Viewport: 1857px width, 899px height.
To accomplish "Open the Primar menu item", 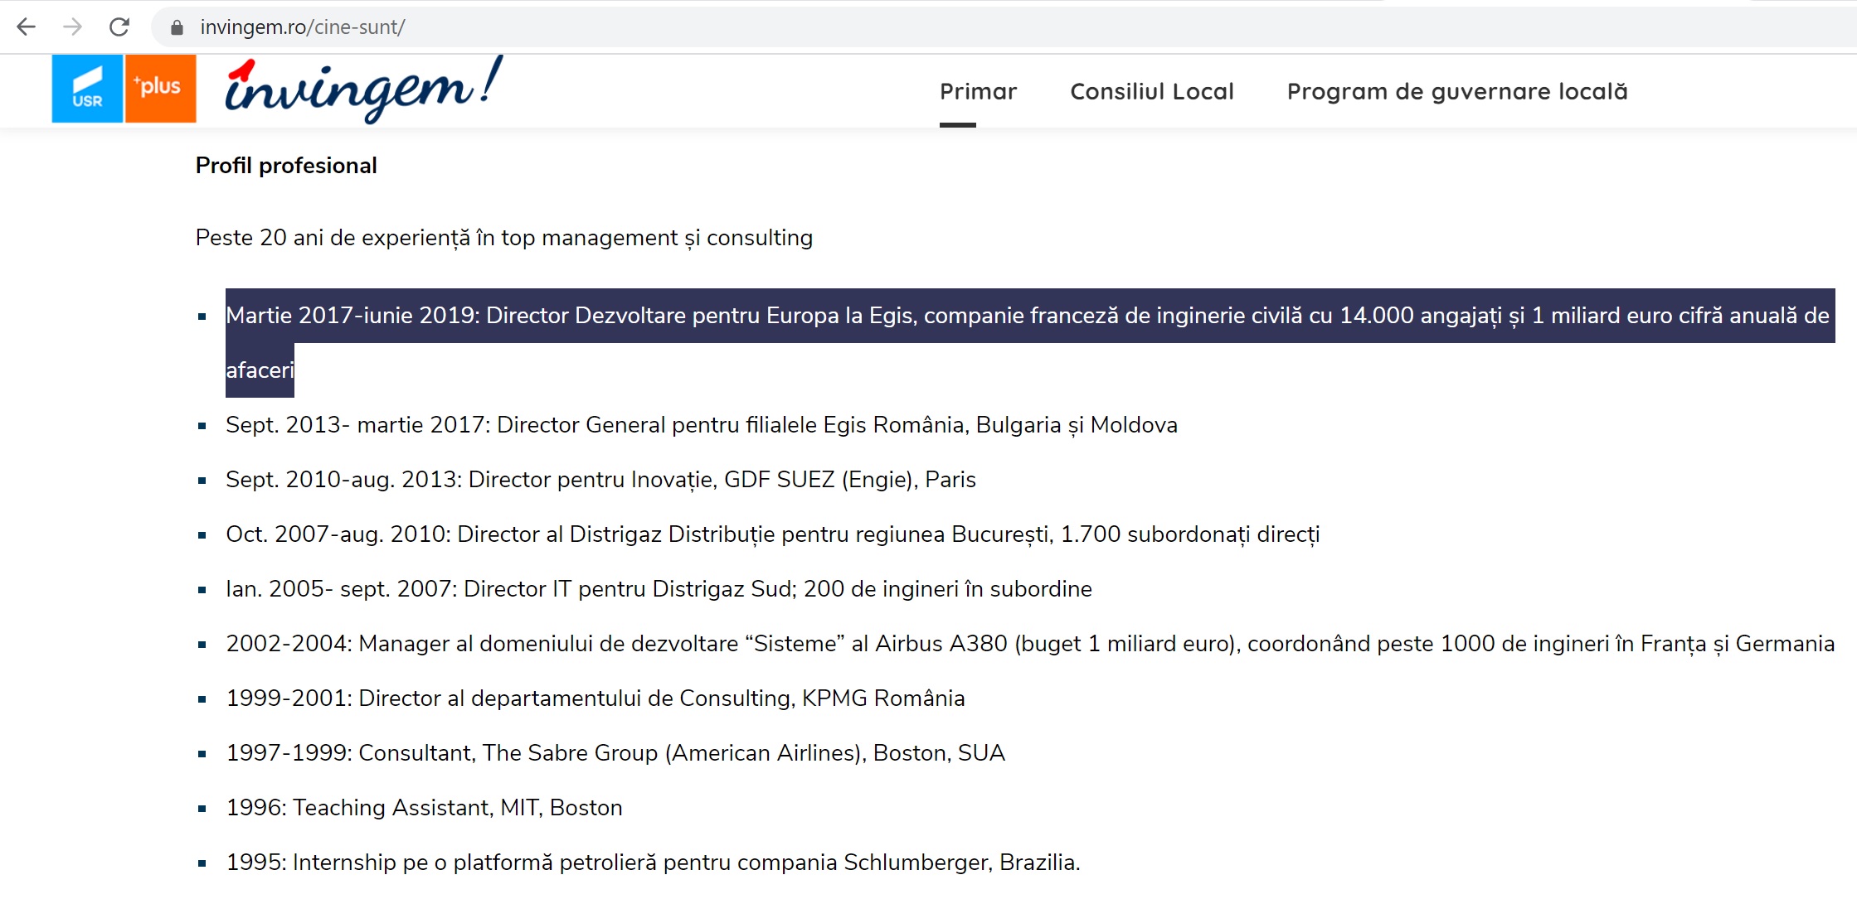I will click(978, 91).
